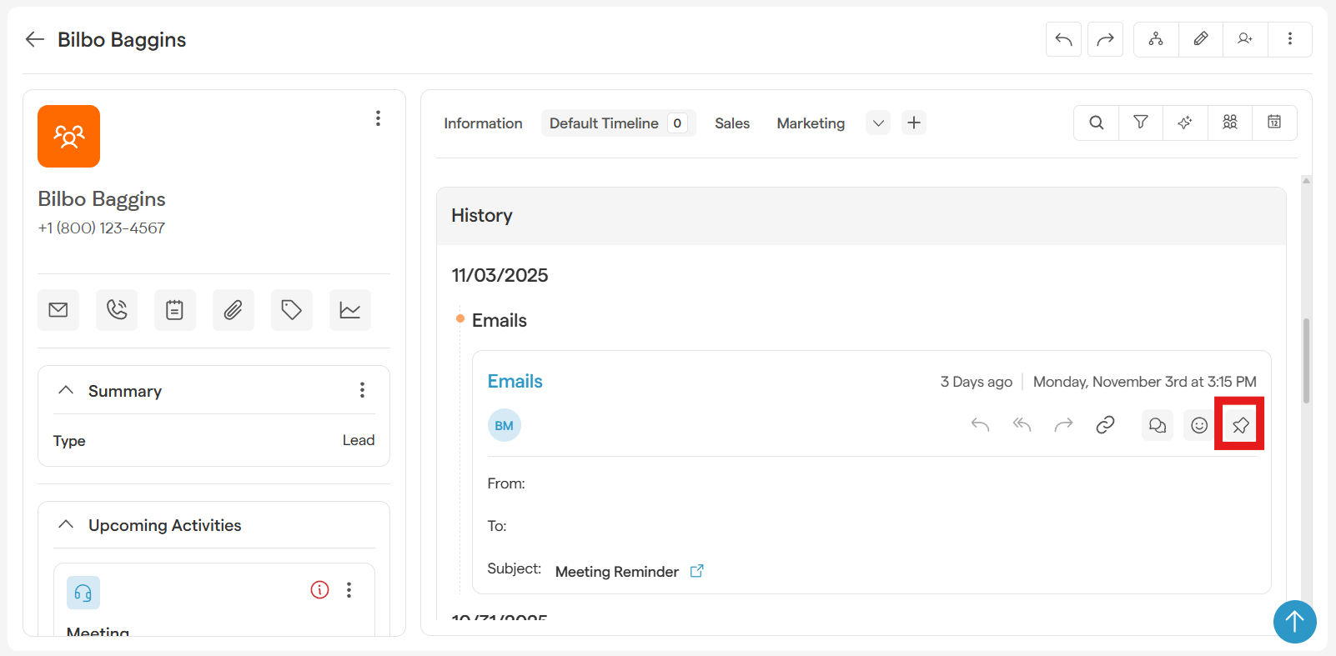The image size is (1336, 656).
Task: Open comments on the email entry
Action: tap(1157, 425)
